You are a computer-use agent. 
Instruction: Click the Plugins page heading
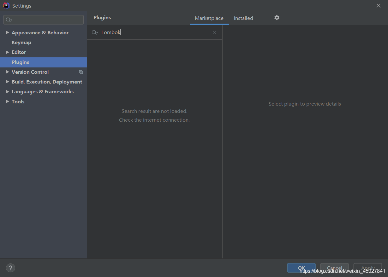(102, 18)
